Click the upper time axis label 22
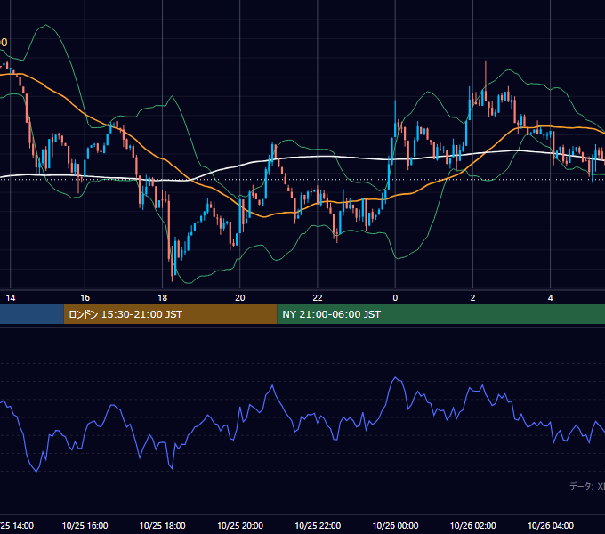The image size is (605, 534). click(318, 298)
